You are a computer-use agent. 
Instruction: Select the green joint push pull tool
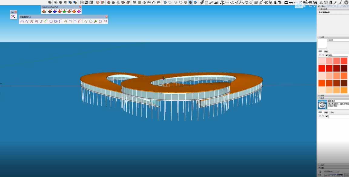click(65, 11)
